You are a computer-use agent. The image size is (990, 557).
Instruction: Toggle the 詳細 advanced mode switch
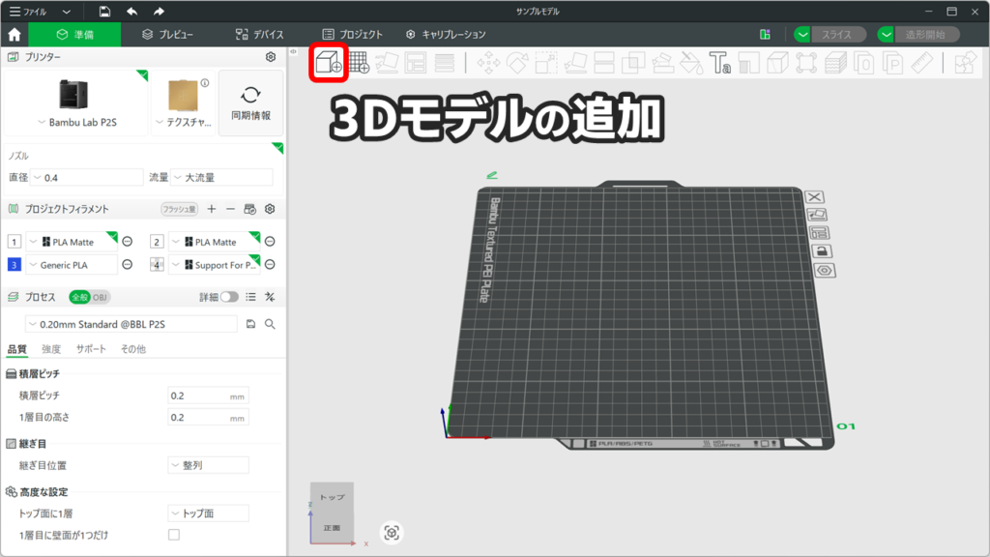229,297
